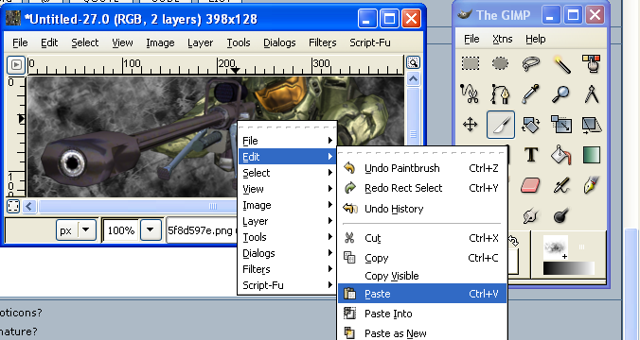Choose Paste as New menu entry
Viewport: 640px width, 340px height.
[x=422, y=333]
